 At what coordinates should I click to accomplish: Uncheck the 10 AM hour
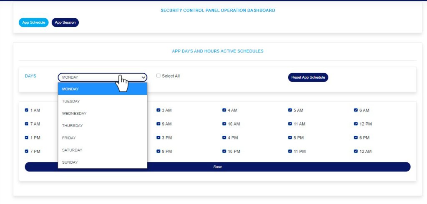tap(224, 124)
